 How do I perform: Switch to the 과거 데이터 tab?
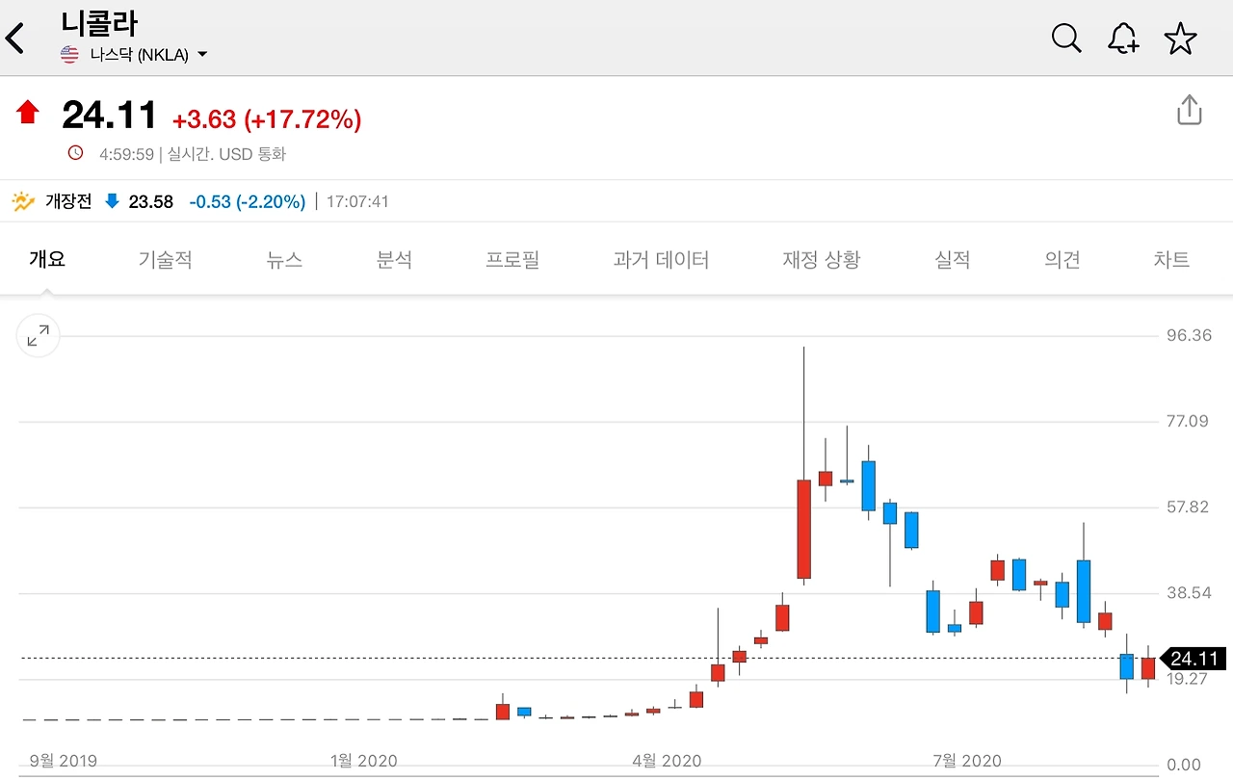pyautogui.click(x=661, y=259)
